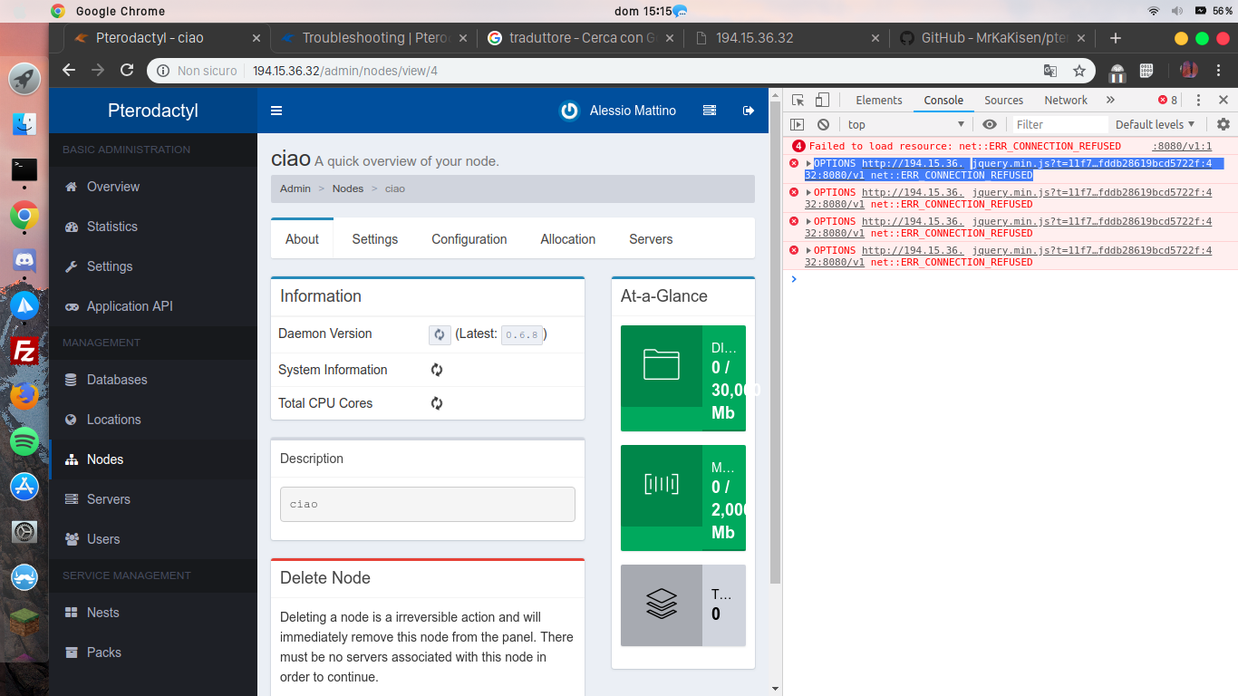Expand the first OPTIONS error details
The width and height of the screenshot is (1238, 696).
click(x=809, y=164)
